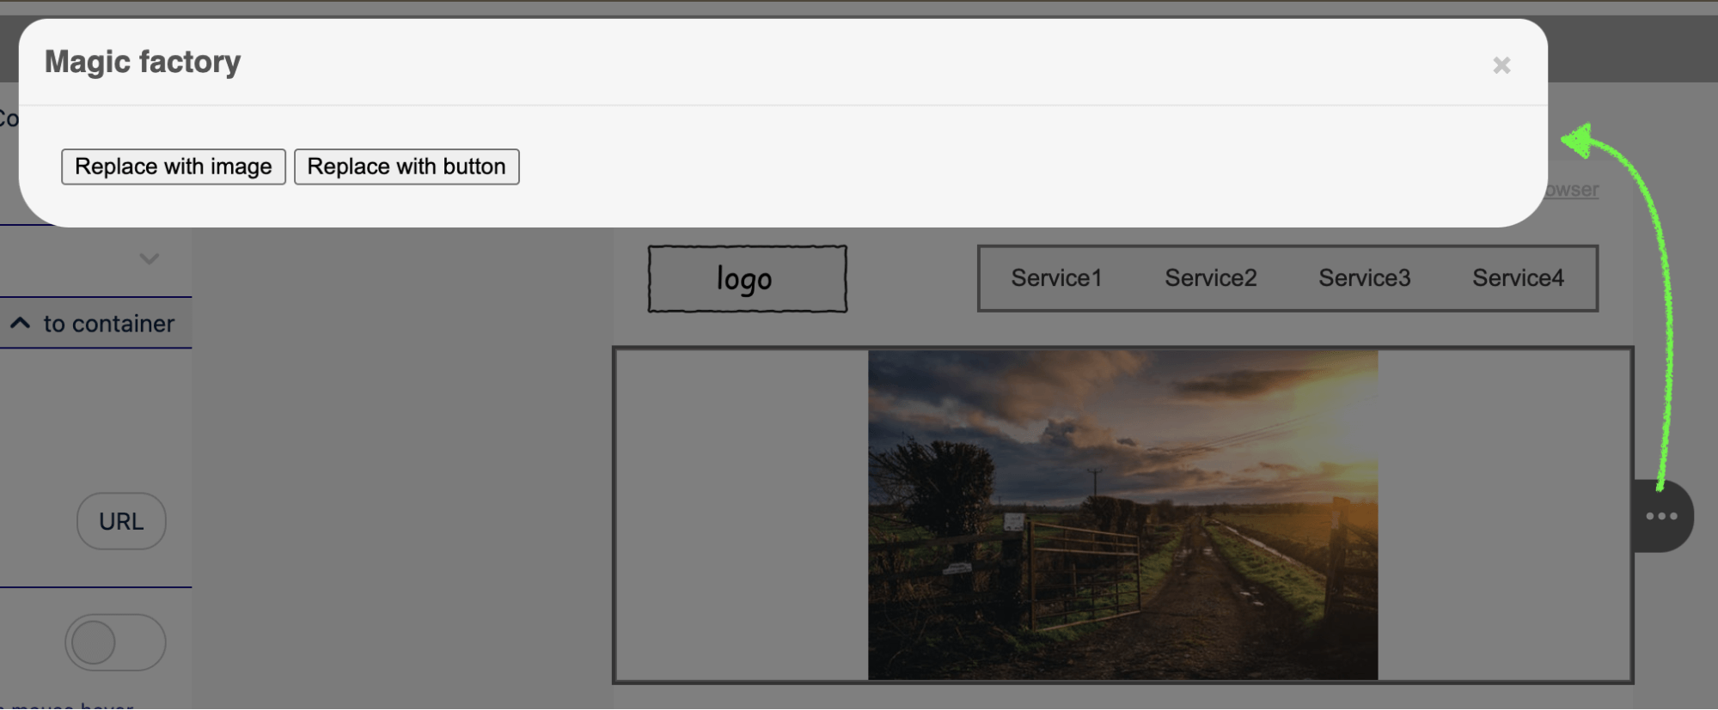Expand the chevron-down dropdown in sidebar
This screenshot has width=1718, height=710.
pos(150,258)
